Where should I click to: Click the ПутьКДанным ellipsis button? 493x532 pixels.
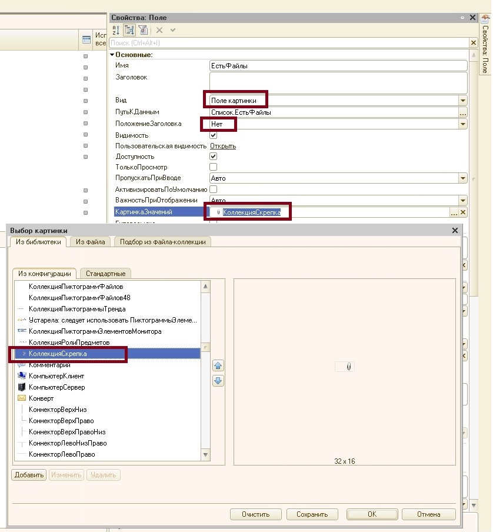coord(463,112)
